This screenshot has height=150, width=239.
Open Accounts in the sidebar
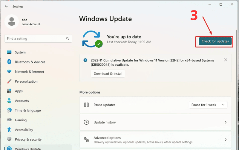click(22, 101)
